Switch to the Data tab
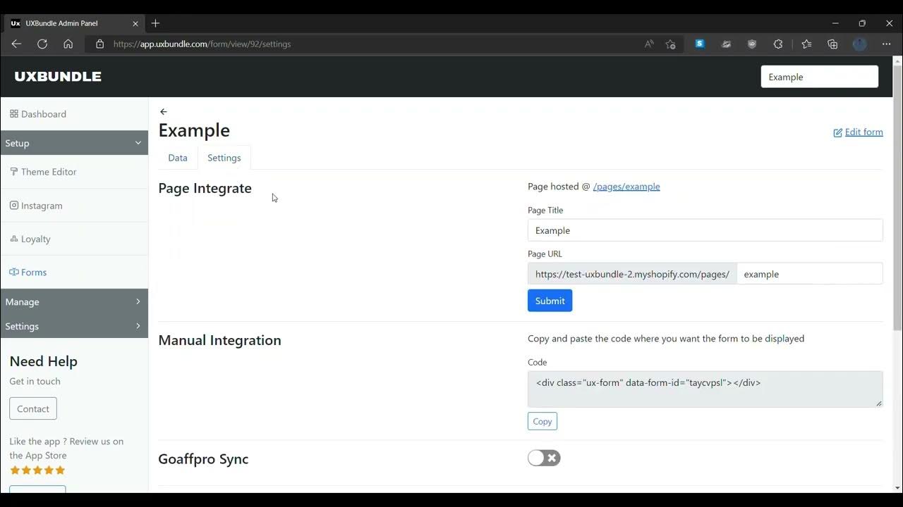The height and width of the screenshot is (507, 903). point(178,158)
